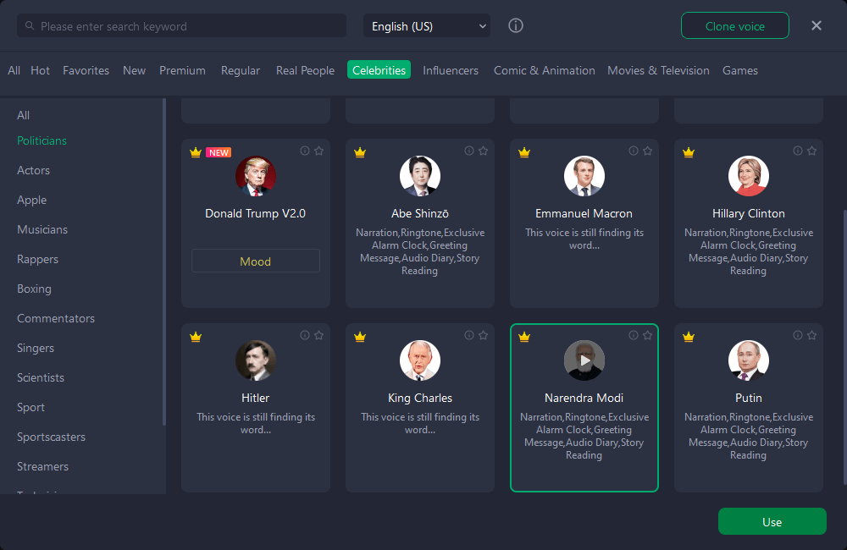Open the Comic & Animation tab
The image size is (847, 550).
(x=544, y=70)
